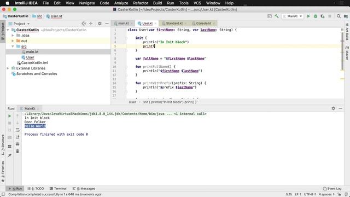Toggle scroll to end in Run console
350x197 pixels.
coord(17,137)
